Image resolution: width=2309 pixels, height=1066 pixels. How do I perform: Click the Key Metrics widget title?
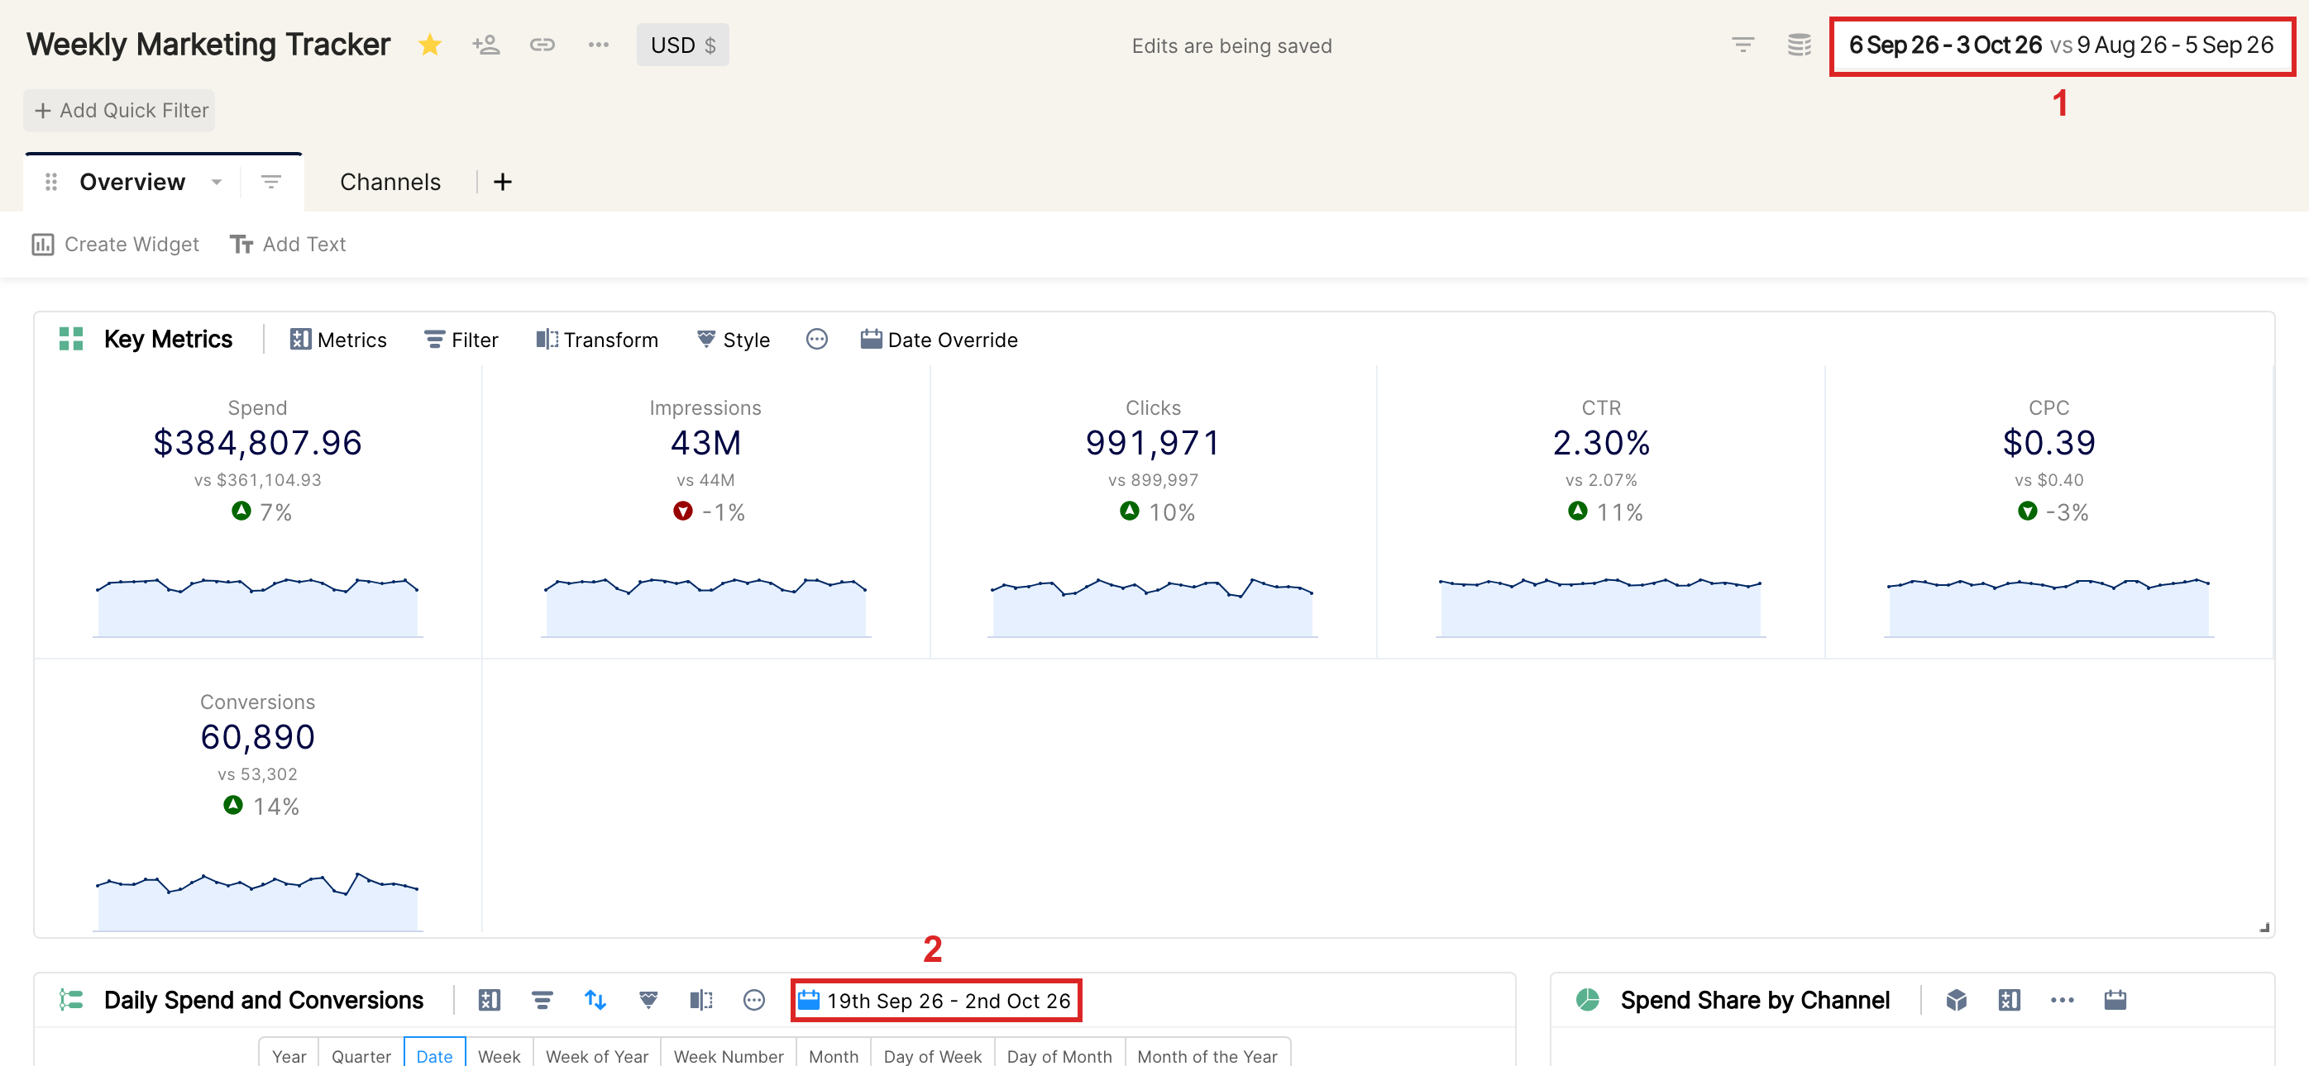[169, 339]
